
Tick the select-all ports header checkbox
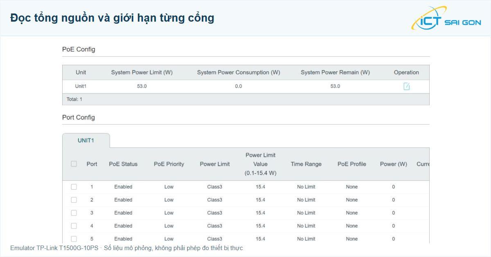(74, 164)
